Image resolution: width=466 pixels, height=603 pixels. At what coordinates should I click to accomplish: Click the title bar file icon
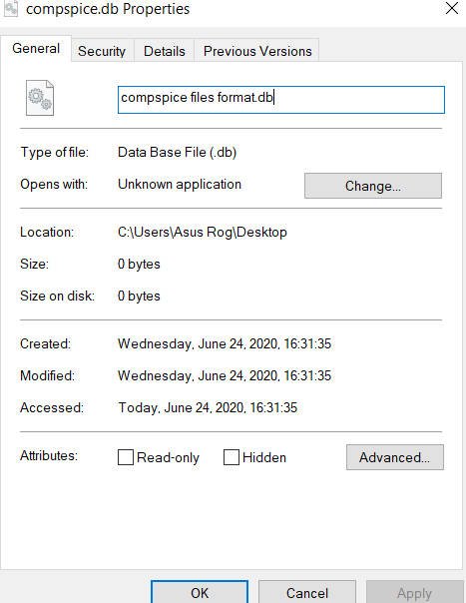[11, 8]
